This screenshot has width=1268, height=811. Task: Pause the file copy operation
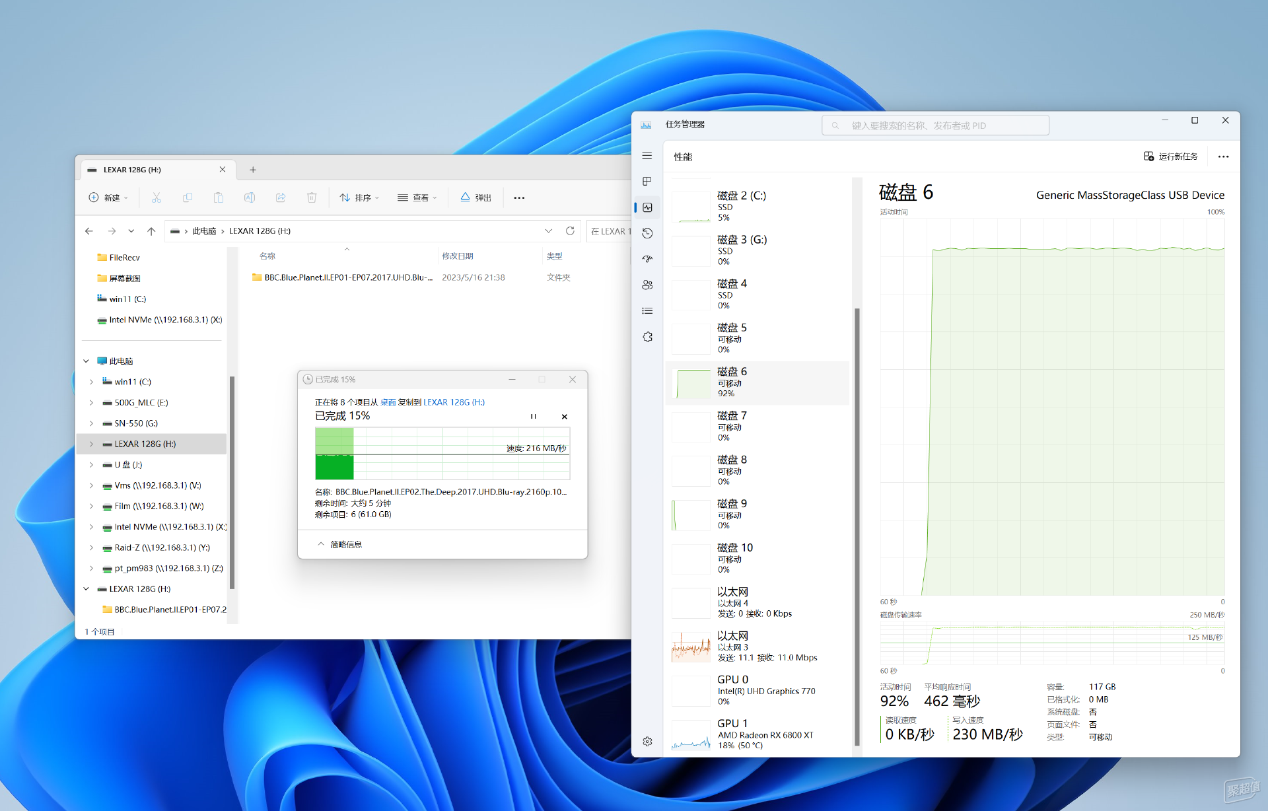[x=533, y=417]
